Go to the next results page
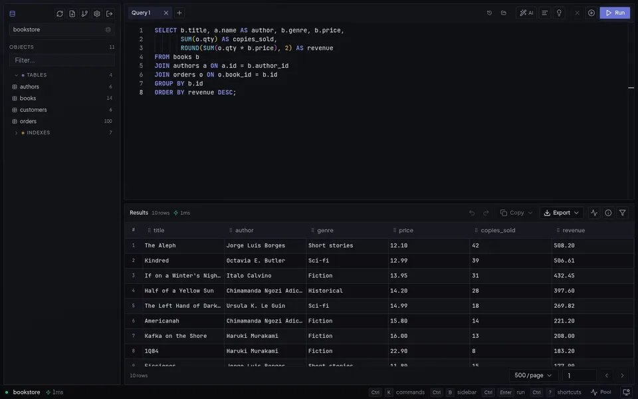Viewport: 638px width, 399px height. 622,375
